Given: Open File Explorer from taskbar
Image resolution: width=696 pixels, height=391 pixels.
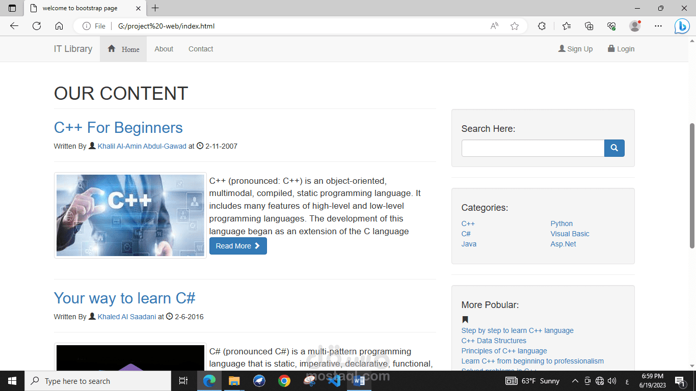Looking at the screenshot, I should [234, 381].
